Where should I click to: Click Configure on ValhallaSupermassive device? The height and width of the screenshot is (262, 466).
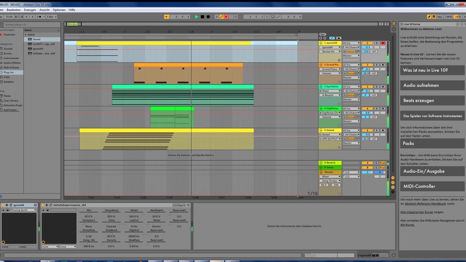[179, 205]
